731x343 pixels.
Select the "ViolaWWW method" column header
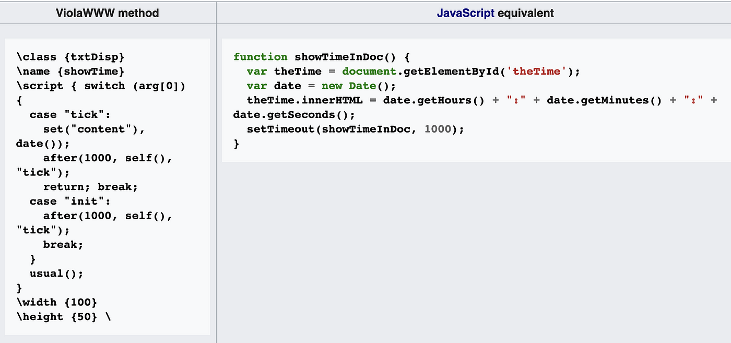pyautogui.click(x=107, y=13)
